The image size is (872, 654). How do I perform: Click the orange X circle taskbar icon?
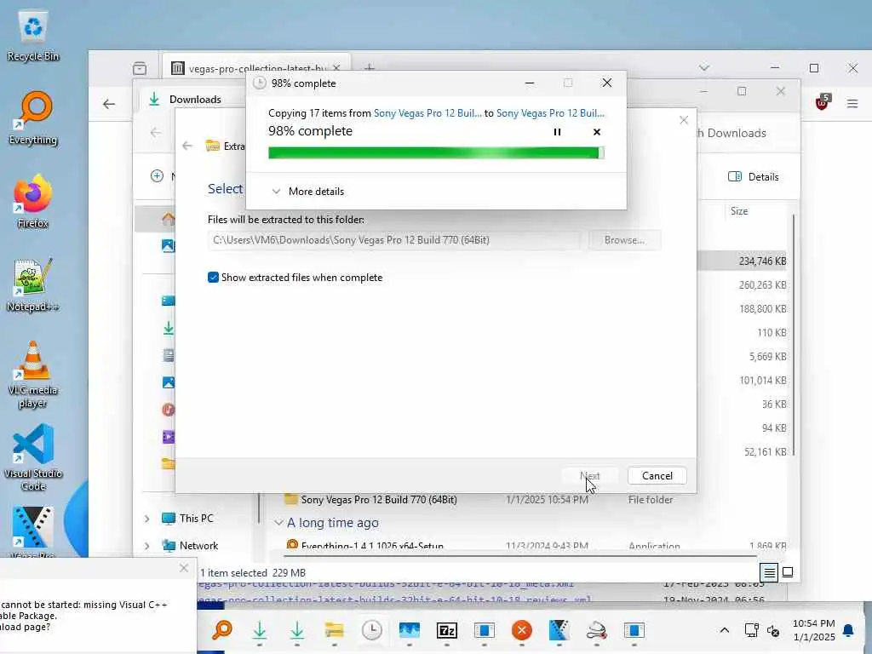point(522,631)
